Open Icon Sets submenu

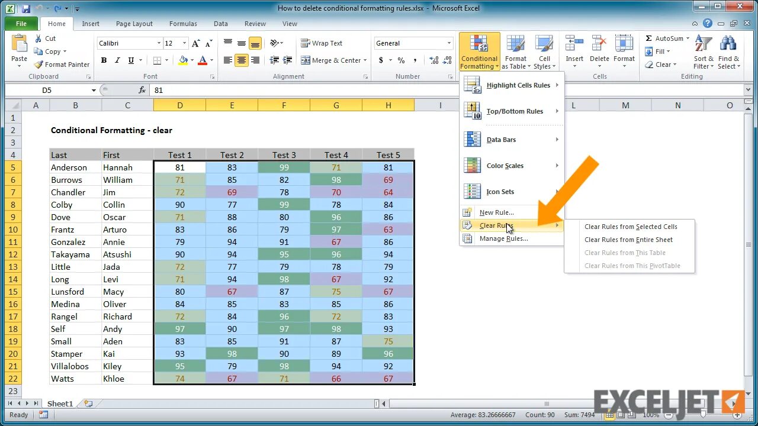512,192
